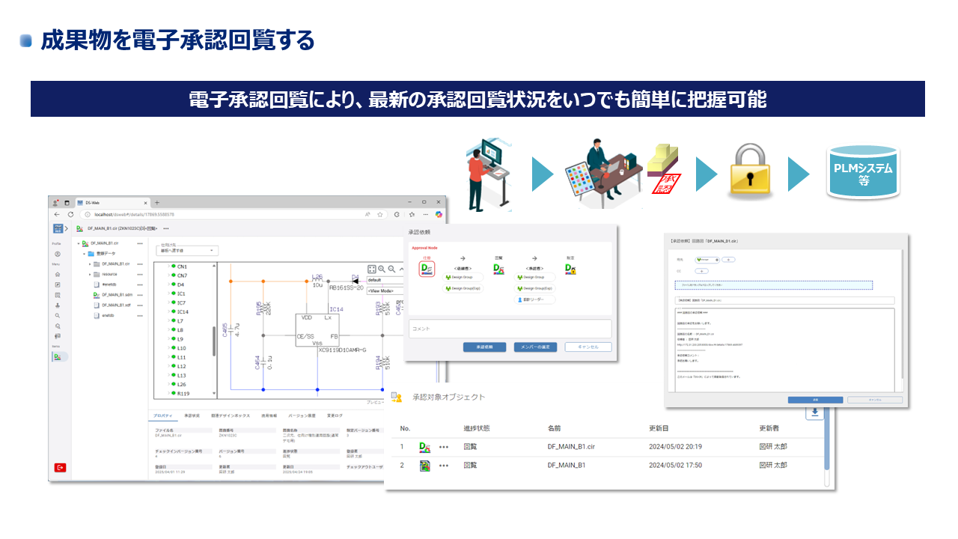Image resolution: width=958 pixels, height=539 pixels.
Task: Click the 仕掛 approval node icon
Action: tap(427, 267)
